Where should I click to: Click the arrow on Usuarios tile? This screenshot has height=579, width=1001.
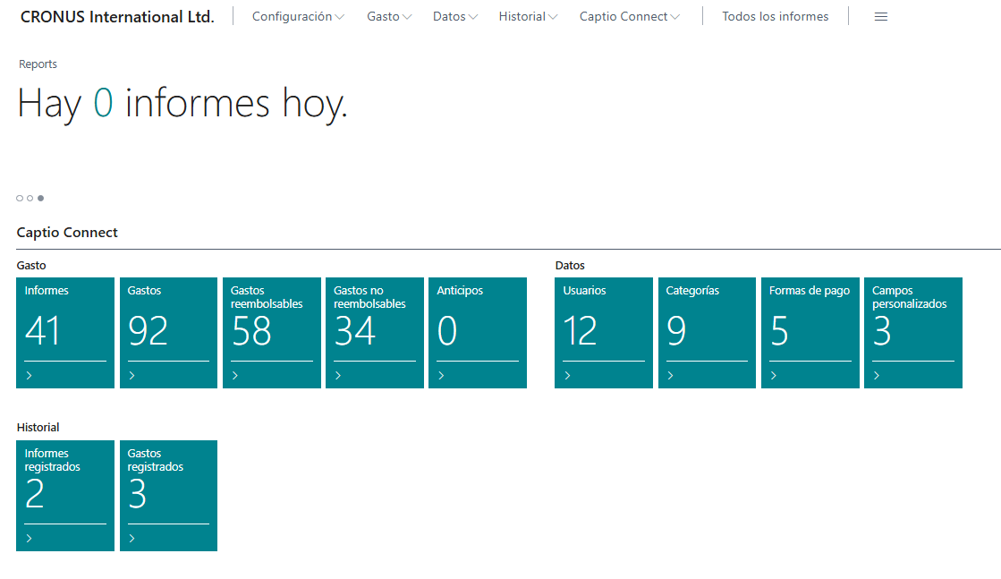pos(568,376)
